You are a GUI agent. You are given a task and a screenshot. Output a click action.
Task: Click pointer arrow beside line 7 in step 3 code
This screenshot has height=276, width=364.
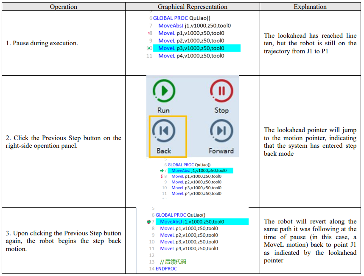(x=149, y=222)
